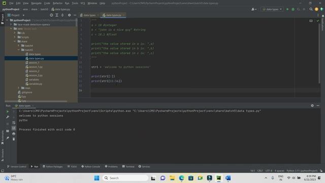The height and width of the screenshot is (183, 325).
Task: Start debugging with the bug icon
Action: pyautogui.click(x=293, y=9)
